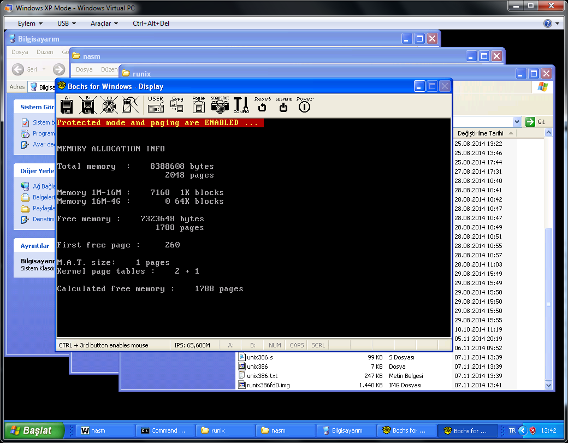The height and width of the screenshot is (443, 568).
Task: Switch to runix folder taskbar item
Action: tap(226, 430)
